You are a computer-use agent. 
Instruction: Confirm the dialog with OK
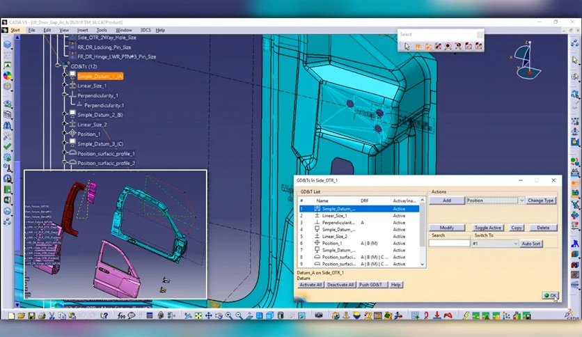point(550,295)
